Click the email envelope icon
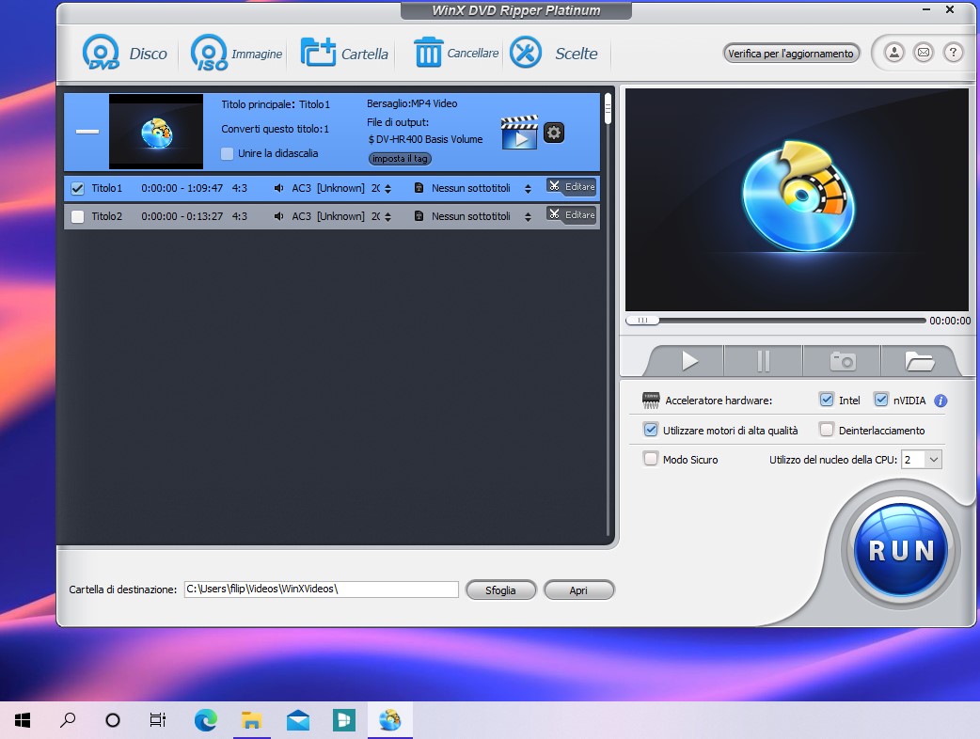This screenshot has width=980, height=739. (x=924, y=53)
